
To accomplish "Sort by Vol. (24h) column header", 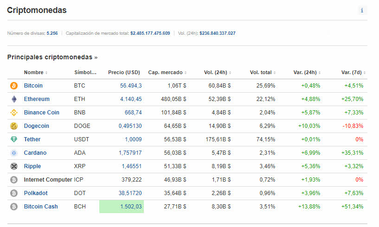I will click(217, 72).
